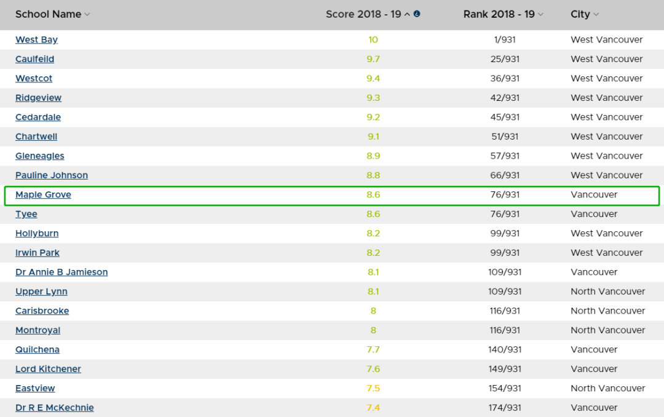Sort by Score 2018 - 19 arrow
Image resolution: width=664 pixels, height=417 pixels.
[x=407, y=14]
